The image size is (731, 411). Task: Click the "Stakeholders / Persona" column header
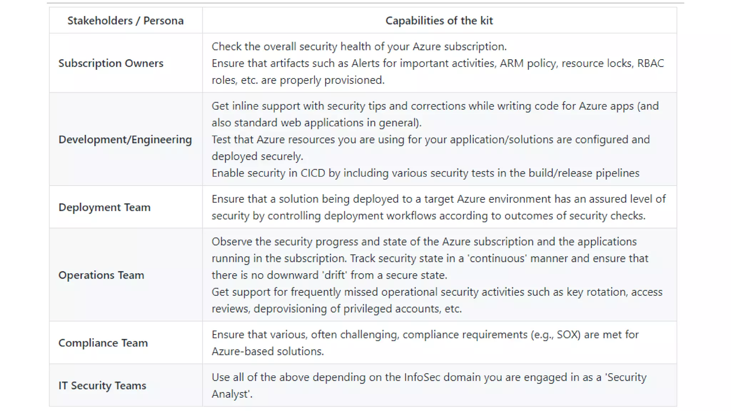pos(125,21)
